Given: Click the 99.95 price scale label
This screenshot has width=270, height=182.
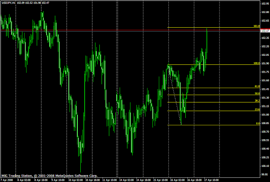Looking at the screenshot, I should point(265,174).
